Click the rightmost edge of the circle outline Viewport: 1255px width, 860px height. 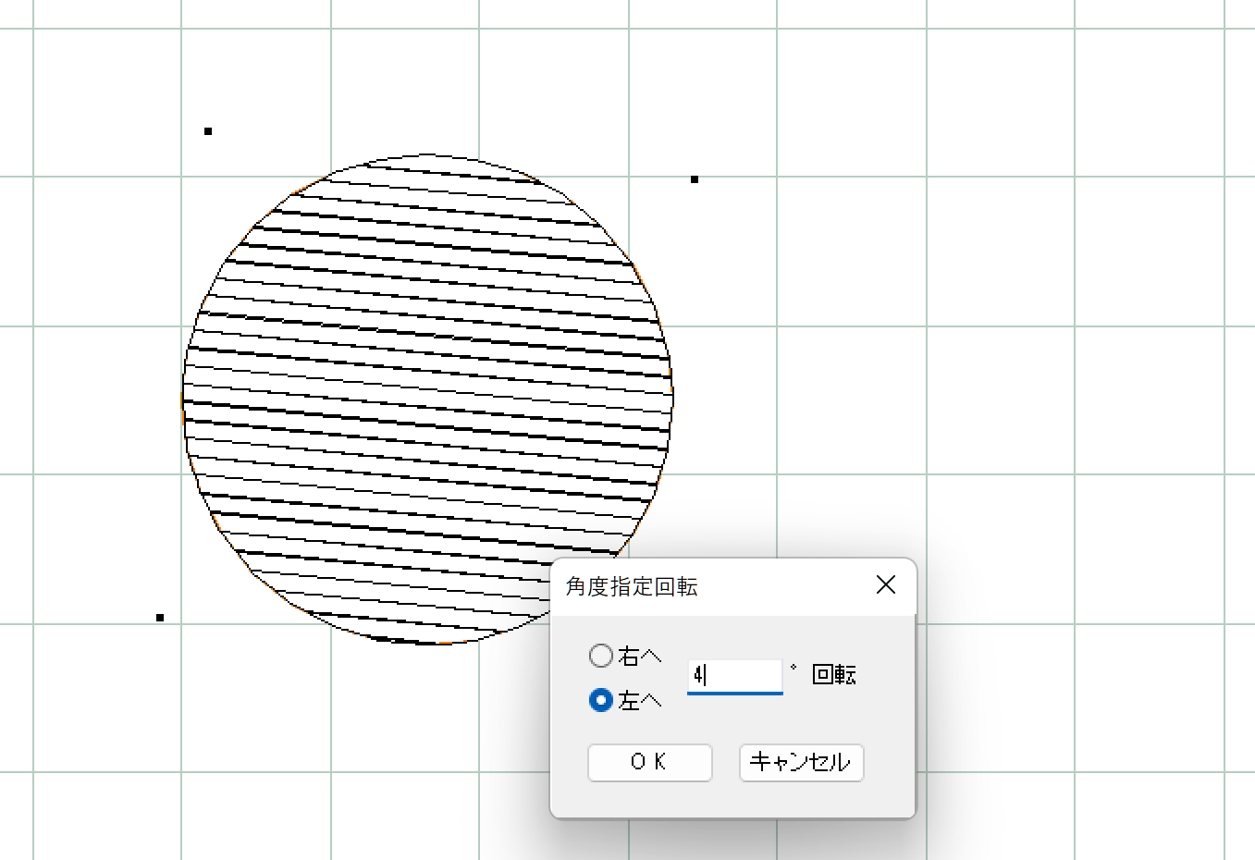pos(672,397)
